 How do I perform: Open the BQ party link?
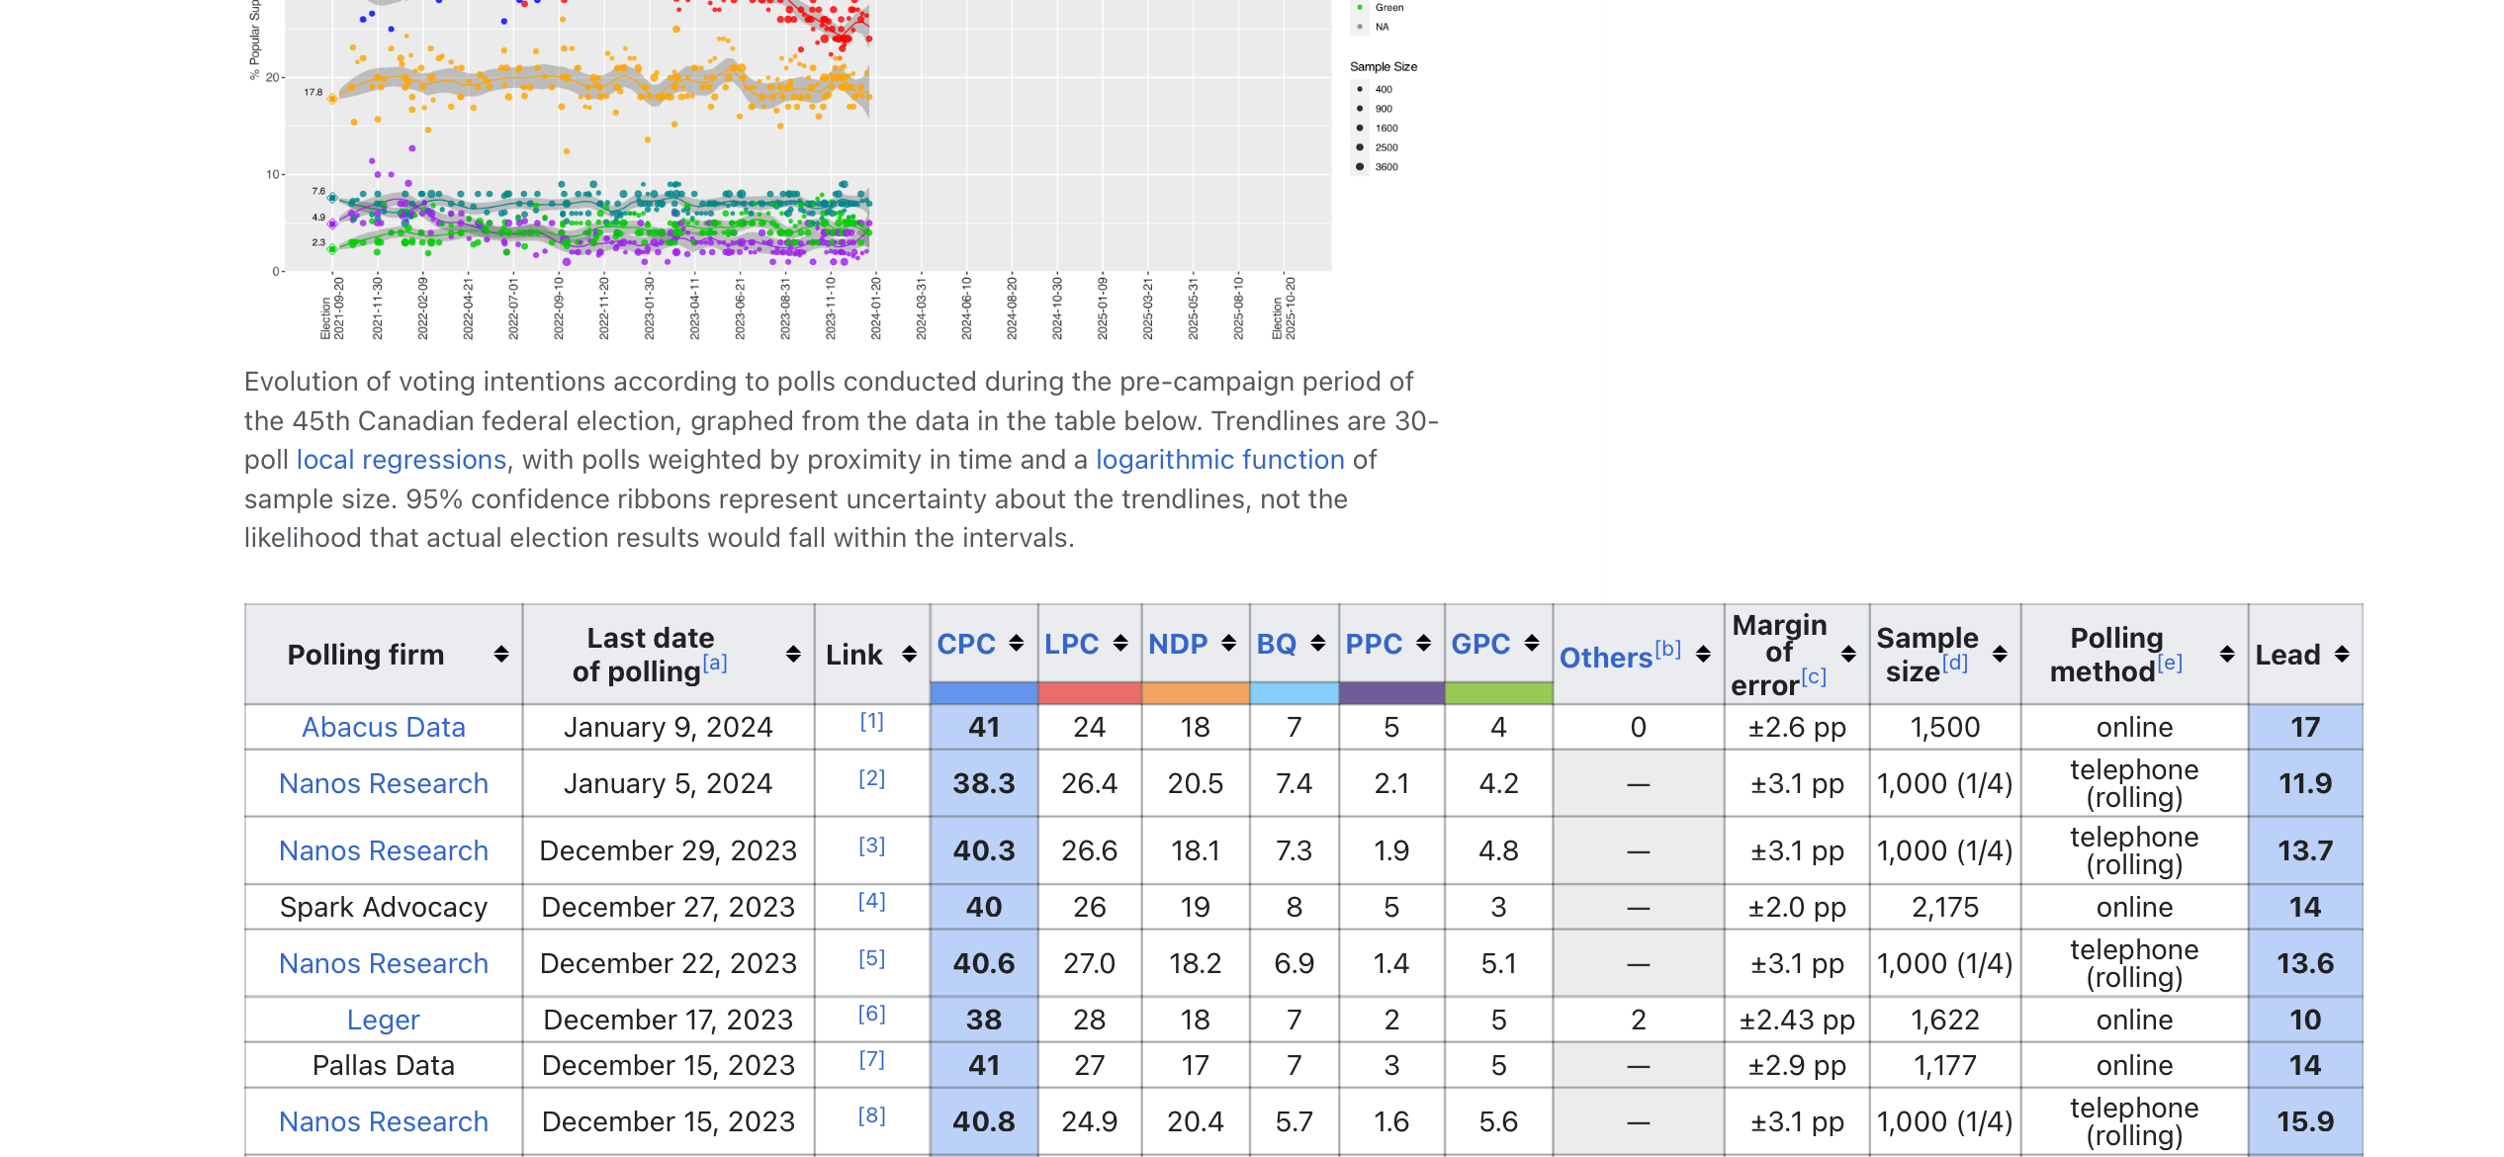1277,644
